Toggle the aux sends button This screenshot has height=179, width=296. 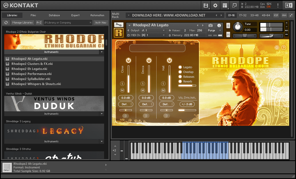[x=284, y=15]
